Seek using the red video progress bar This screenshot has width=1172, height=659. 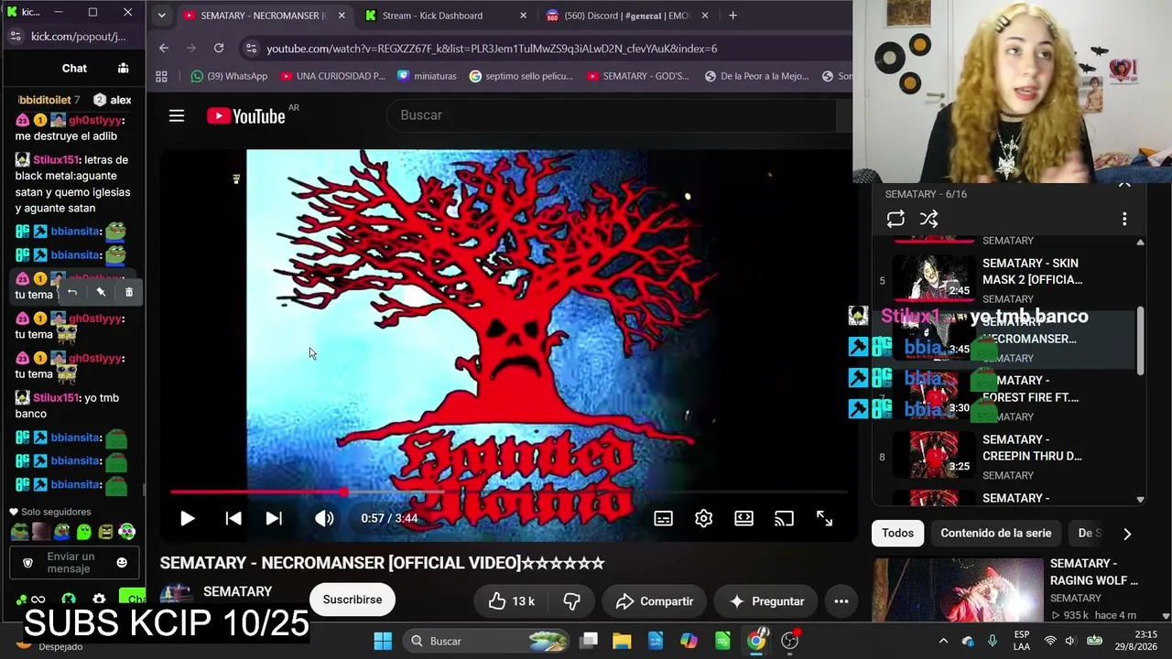coord(509,492)
